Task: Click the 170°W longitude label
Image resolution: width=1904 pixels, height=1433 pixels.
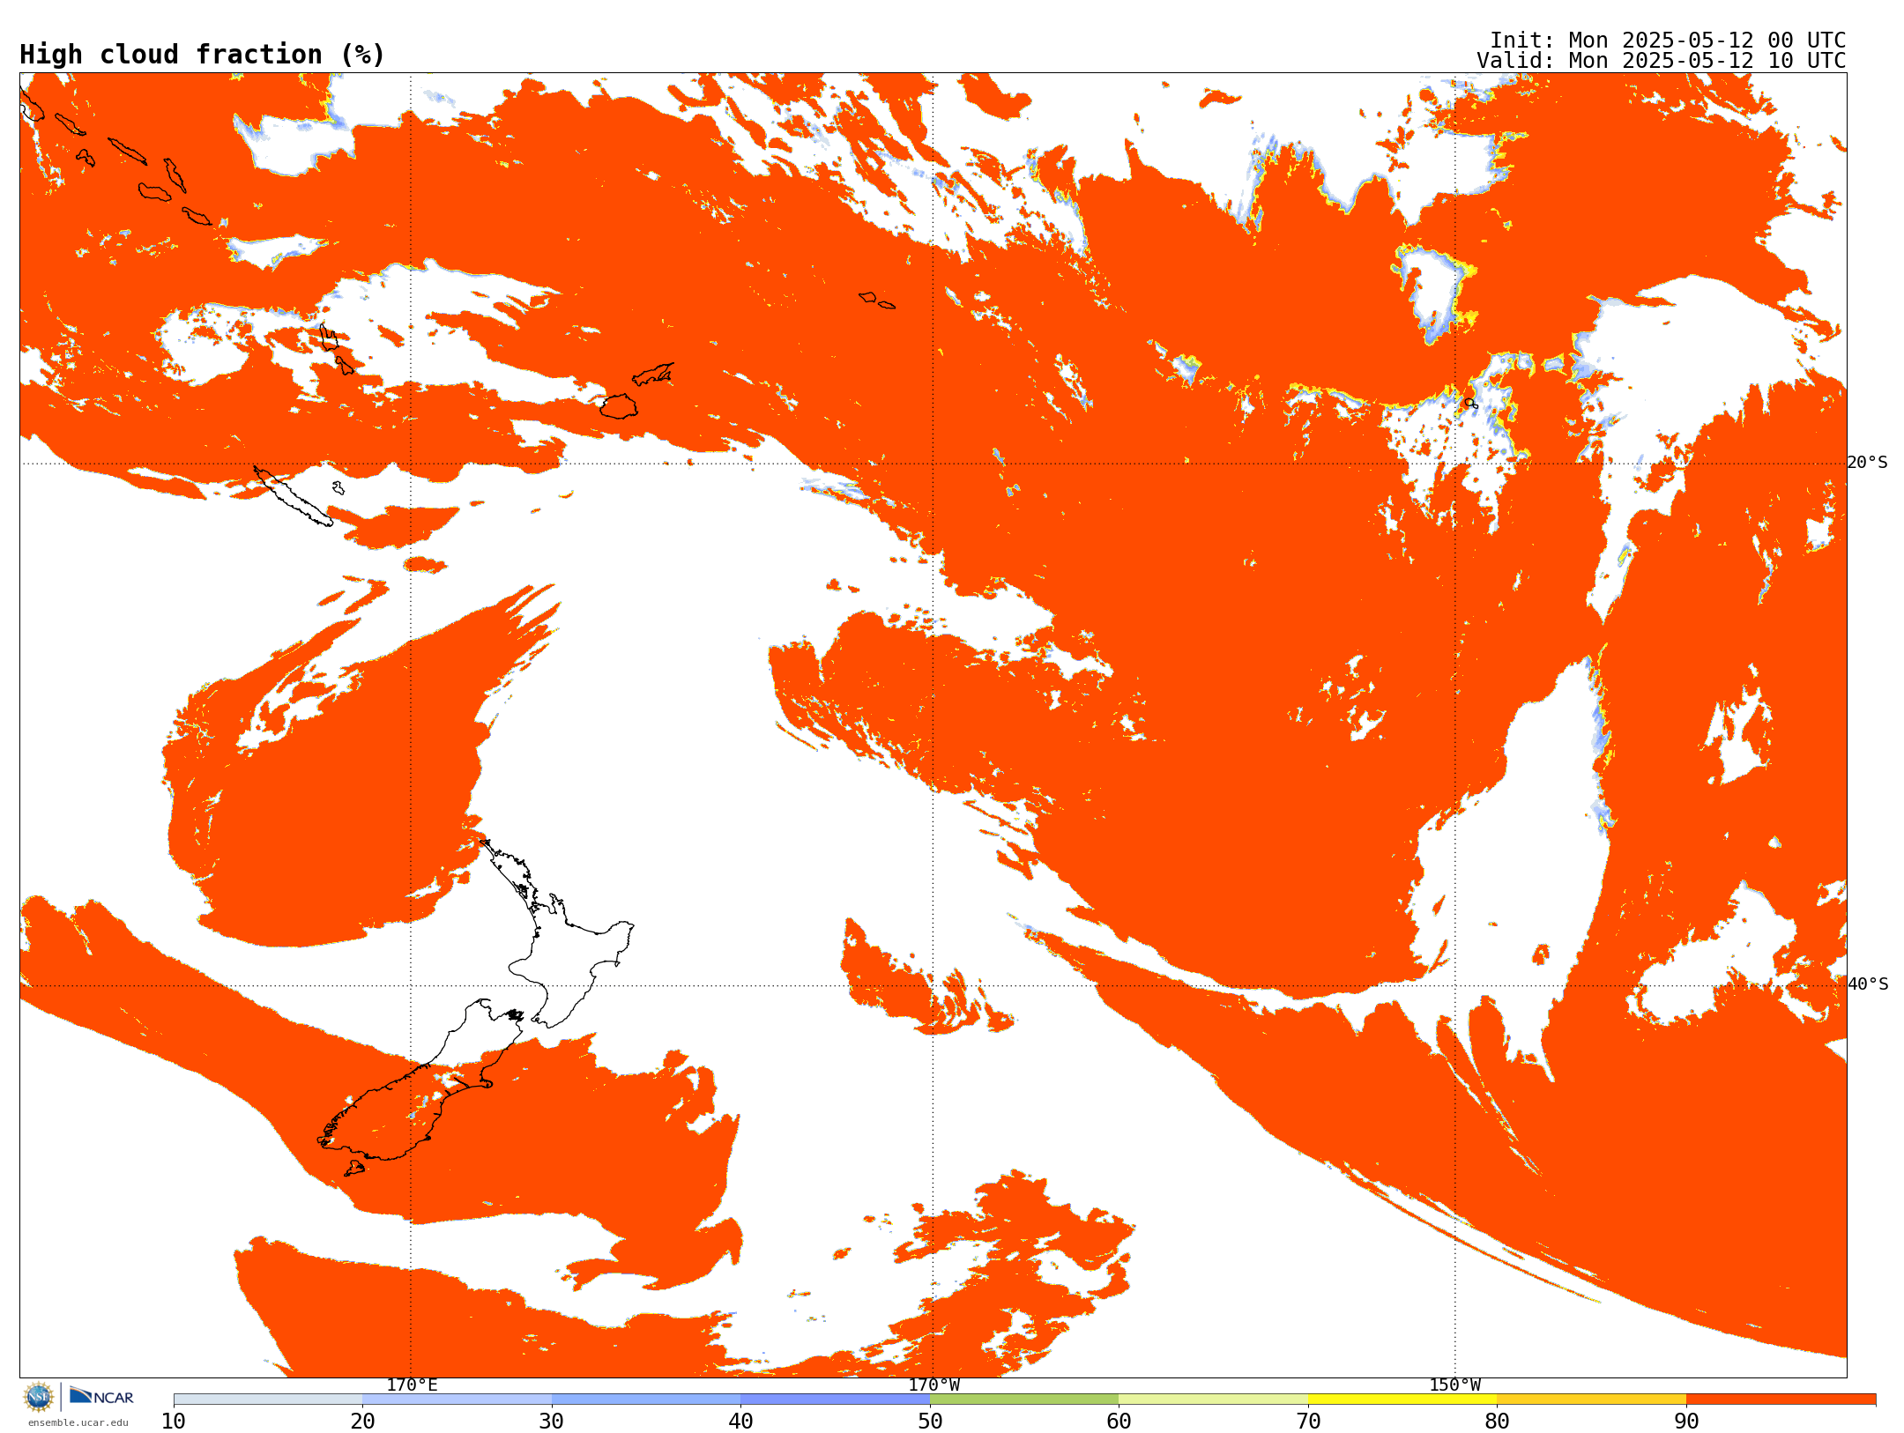Action: coord(934,1385)
